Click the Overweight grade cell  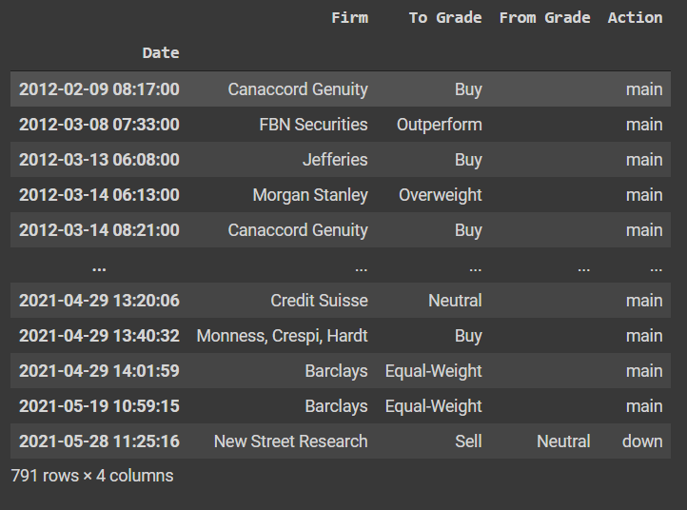(441, 195)
